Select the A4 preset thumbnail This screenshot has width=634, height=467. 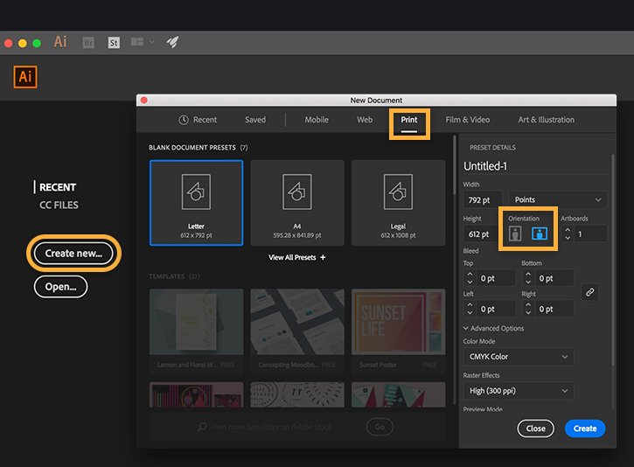(297, 203)
